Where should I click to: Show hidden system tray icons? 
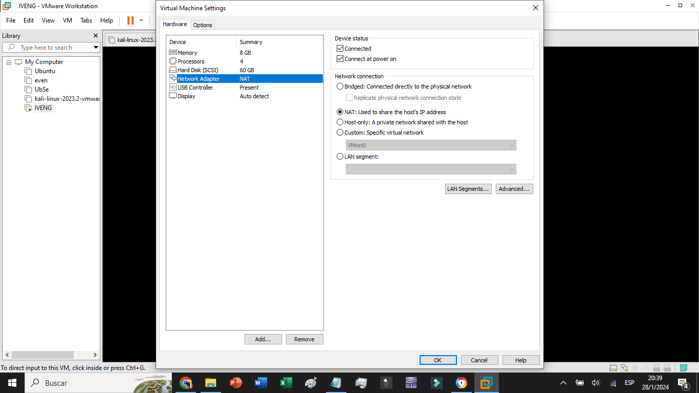click(563, 383)
